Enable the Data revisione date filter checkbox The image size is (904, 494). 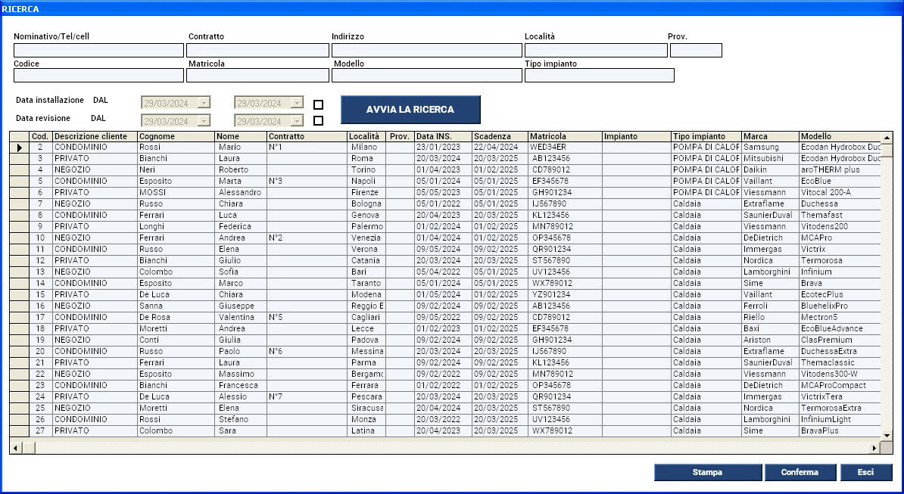tap(318, 120)
